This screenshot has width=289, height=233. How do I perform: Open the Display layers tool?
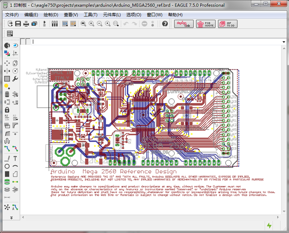coord(7,53)
